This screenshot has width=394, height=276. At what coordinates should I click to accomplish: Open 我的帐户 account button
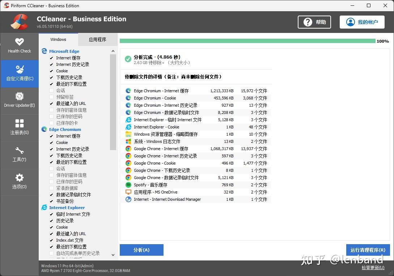[x=362, y=22]
